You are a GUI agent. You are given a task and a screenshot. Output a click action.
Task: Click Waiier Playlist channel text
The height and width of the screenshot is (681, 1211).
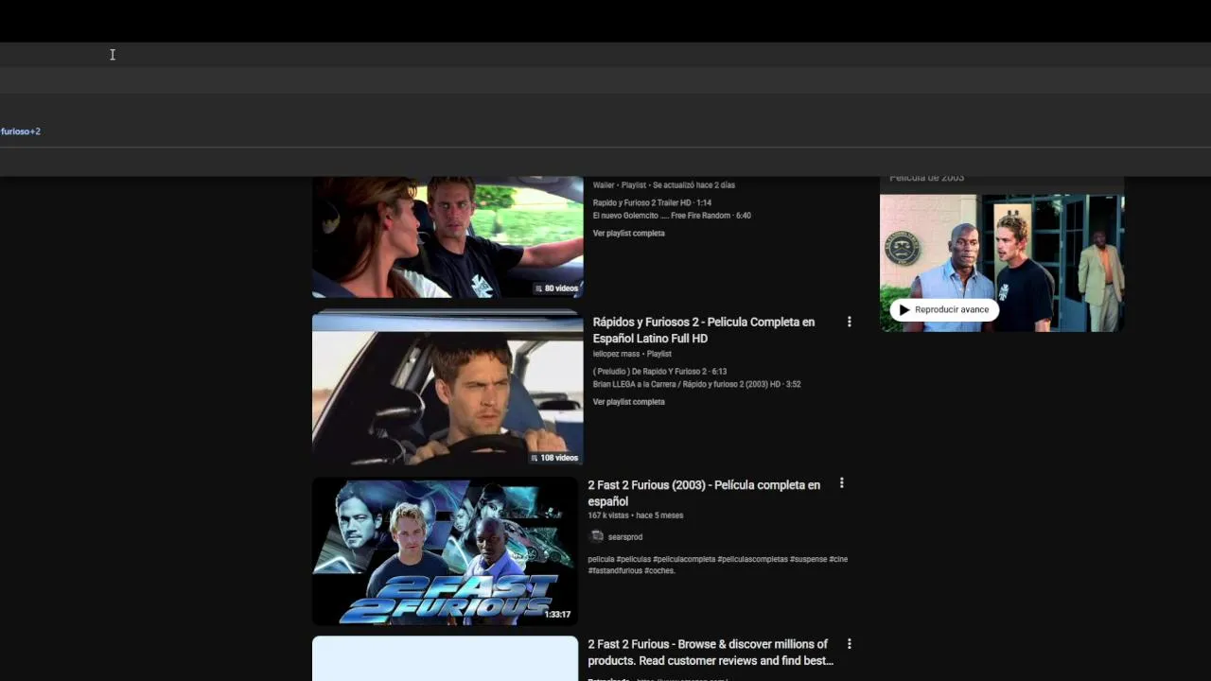pos(663,185)
